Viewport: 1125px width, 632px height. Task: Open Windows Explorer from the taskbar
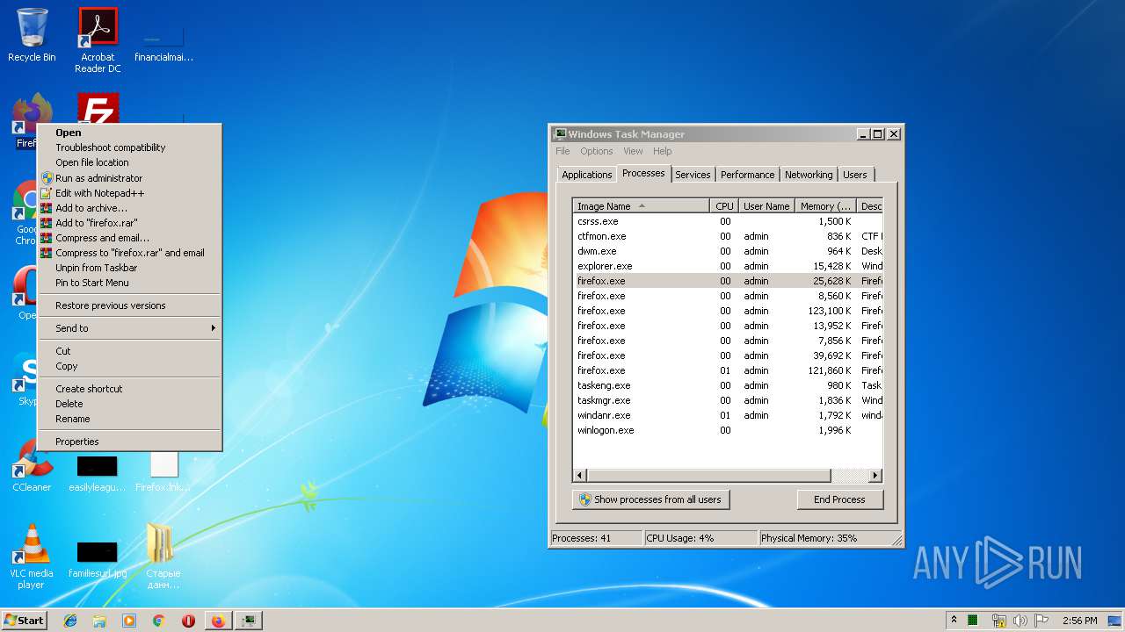[99, 621]
